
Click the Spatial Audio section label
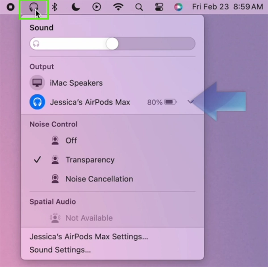[53, 202]
